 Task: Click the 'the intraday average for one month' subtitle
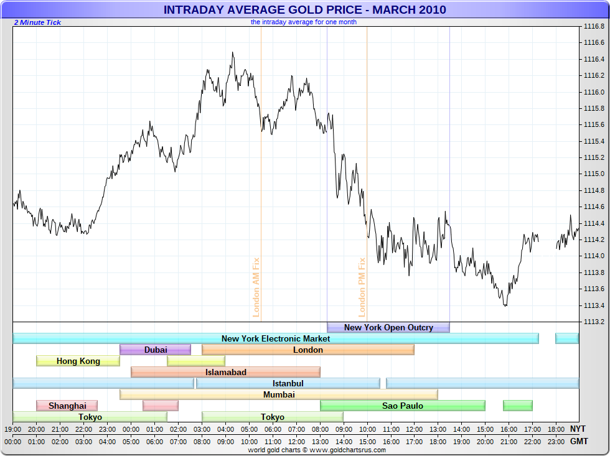coord(304,22)
